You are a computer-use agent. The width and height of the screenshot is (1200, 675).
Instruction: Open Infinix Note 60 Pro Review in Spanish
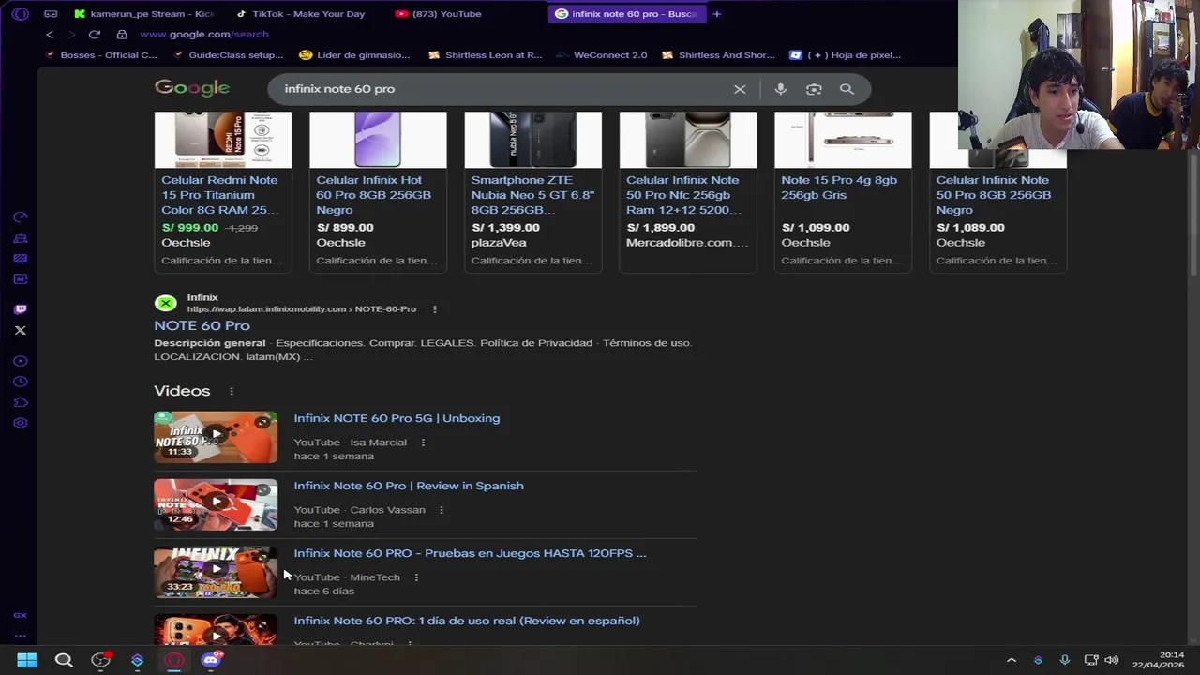(x=409, y=486)
